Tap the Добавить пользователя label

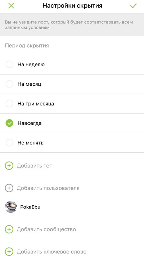point(48,188)
